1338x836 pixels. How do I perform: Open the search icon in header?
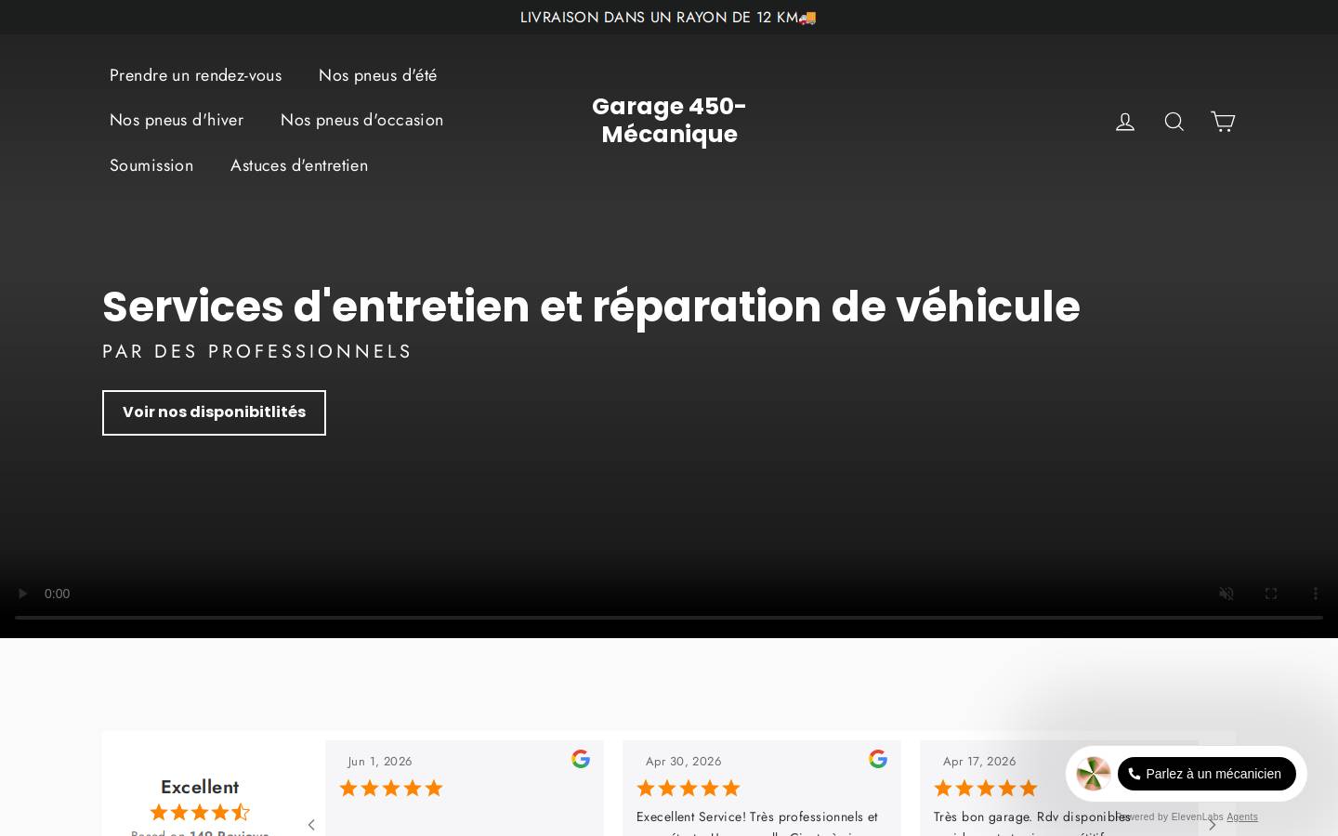tap(1174, 122)
